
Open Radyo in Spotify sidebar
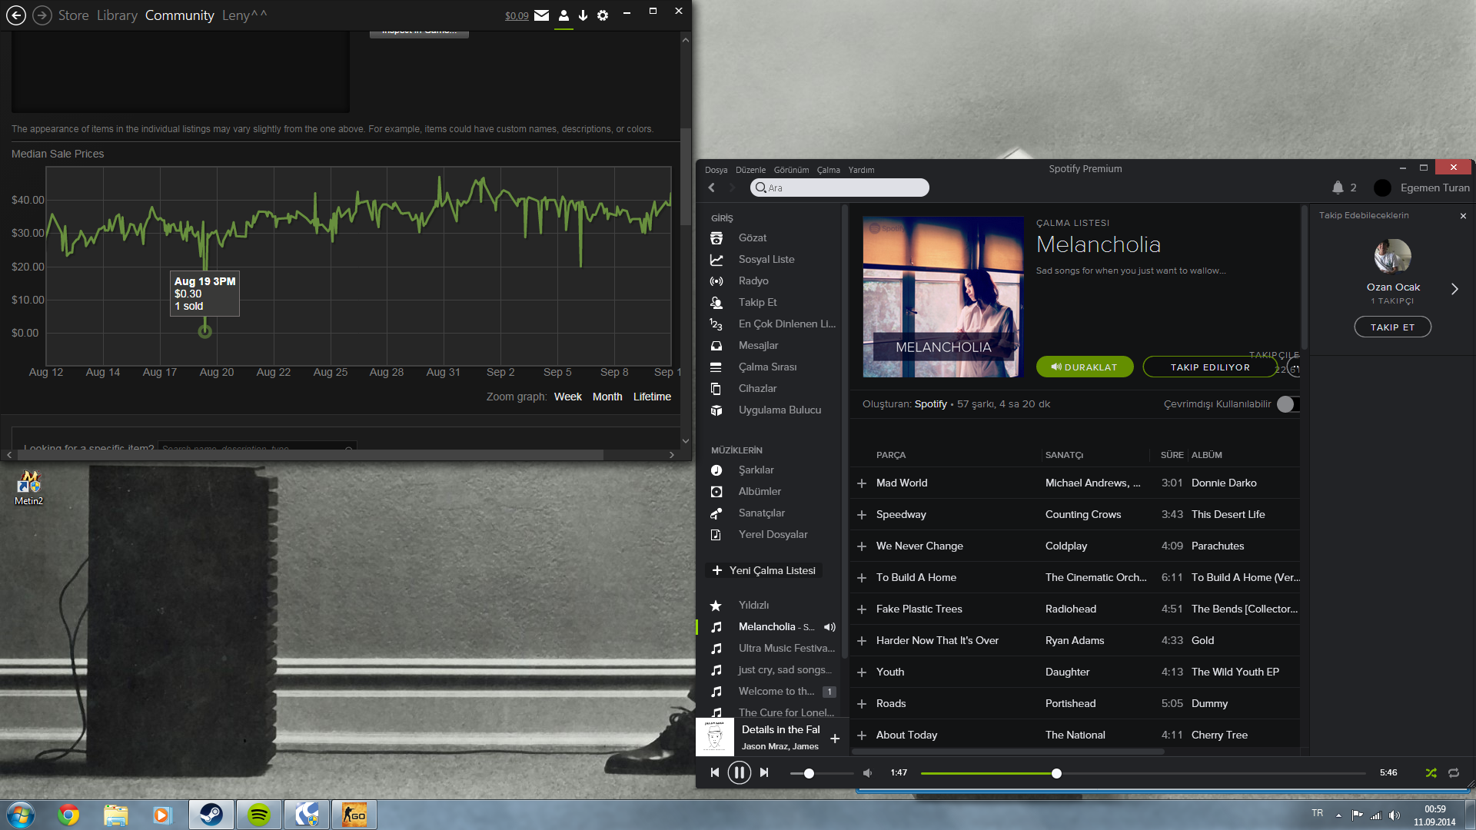pyautogui.click(x=753, y=281)
